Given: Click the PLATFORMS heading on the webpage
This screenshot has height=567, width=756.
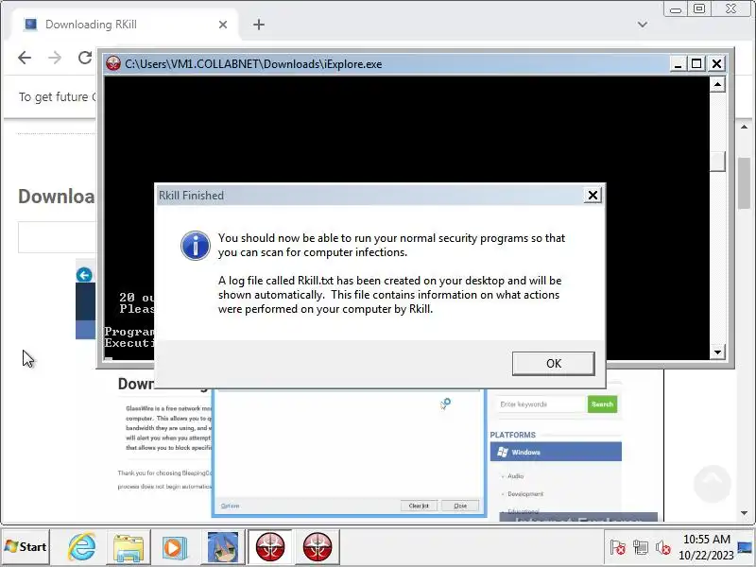Looking at the screenshot, I should coord(512,435).
